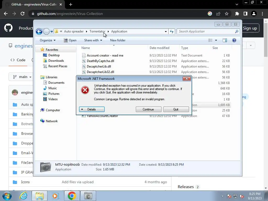Click the search magnifier icon in Explorer

click(x=237, y=31)
